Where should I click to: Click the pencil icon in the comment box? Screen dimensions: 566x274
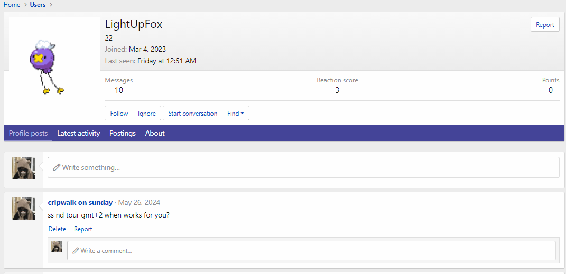76,250
